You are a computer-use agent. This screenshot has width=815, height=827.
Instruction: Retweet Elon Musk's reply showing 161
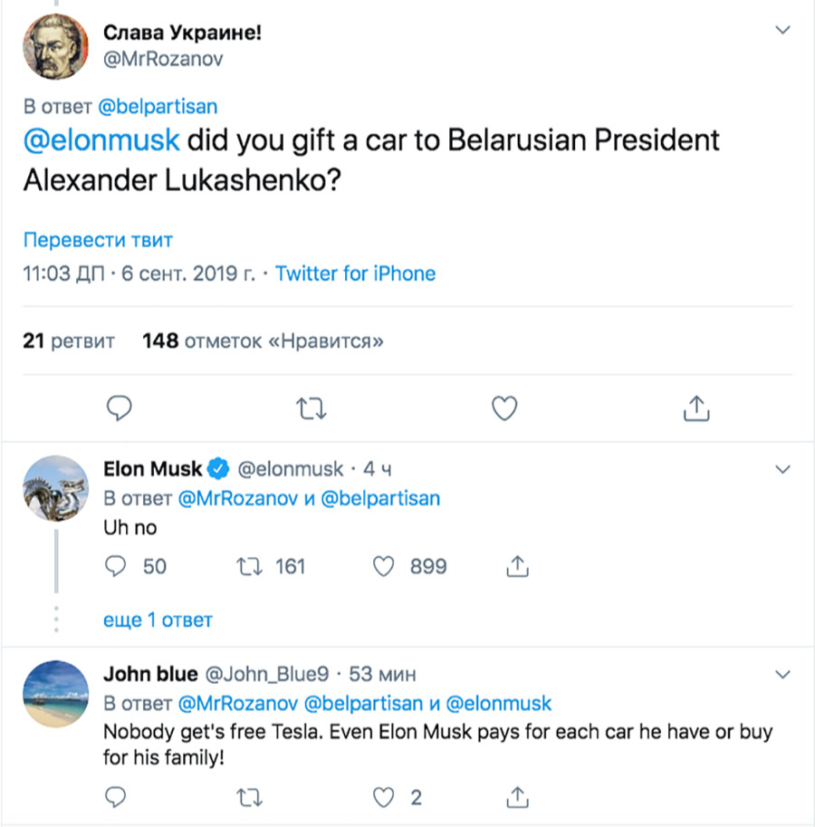tap(249, 566)
